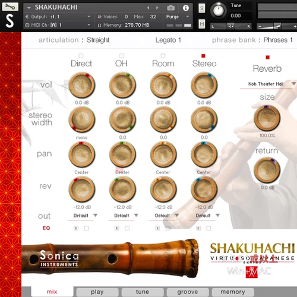Image resolution: width=297 pixels, height=297 pixels.
Task: Open the wrench instrument edit mode icon
Action: 10,7
